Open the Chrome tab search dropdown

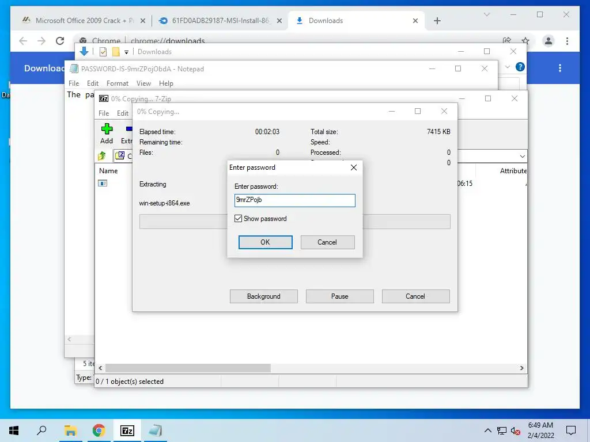[x=487, y=14]
